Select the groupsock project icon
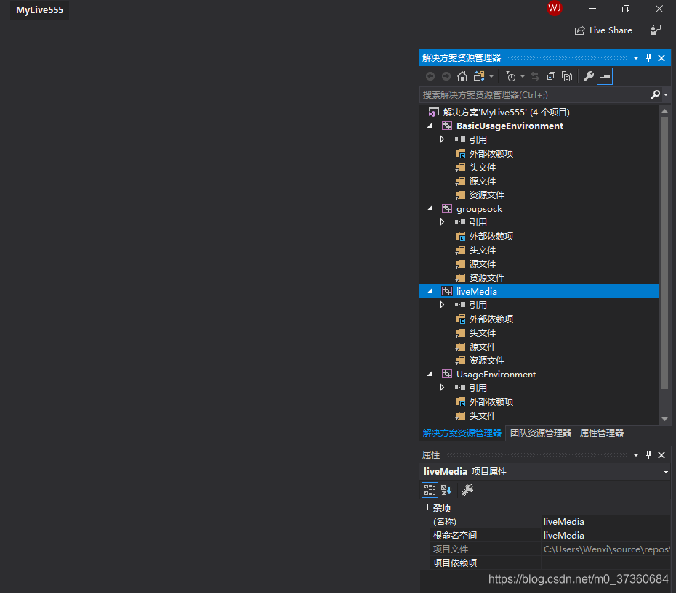 click(447, 209)
